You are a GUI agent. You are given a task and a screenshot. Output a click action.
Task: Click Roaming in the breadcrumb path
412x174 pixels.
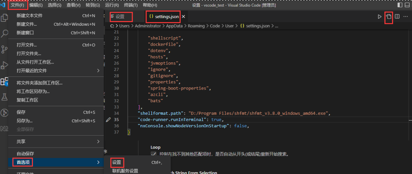[x=196, y=26]
